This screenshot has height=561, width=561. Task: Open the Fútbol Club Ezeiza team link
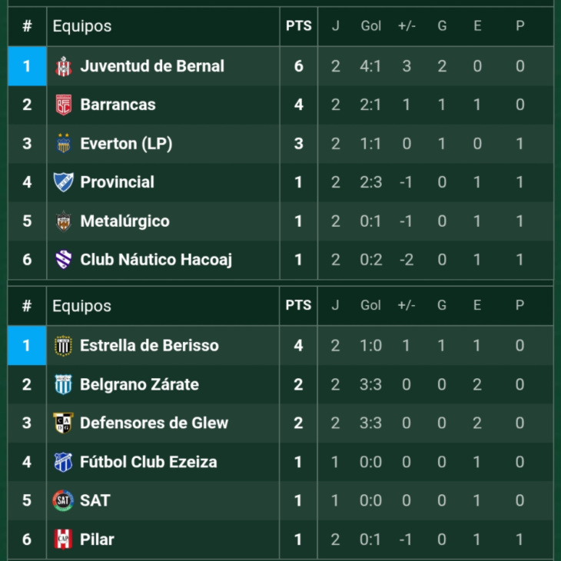pos(148,462)
